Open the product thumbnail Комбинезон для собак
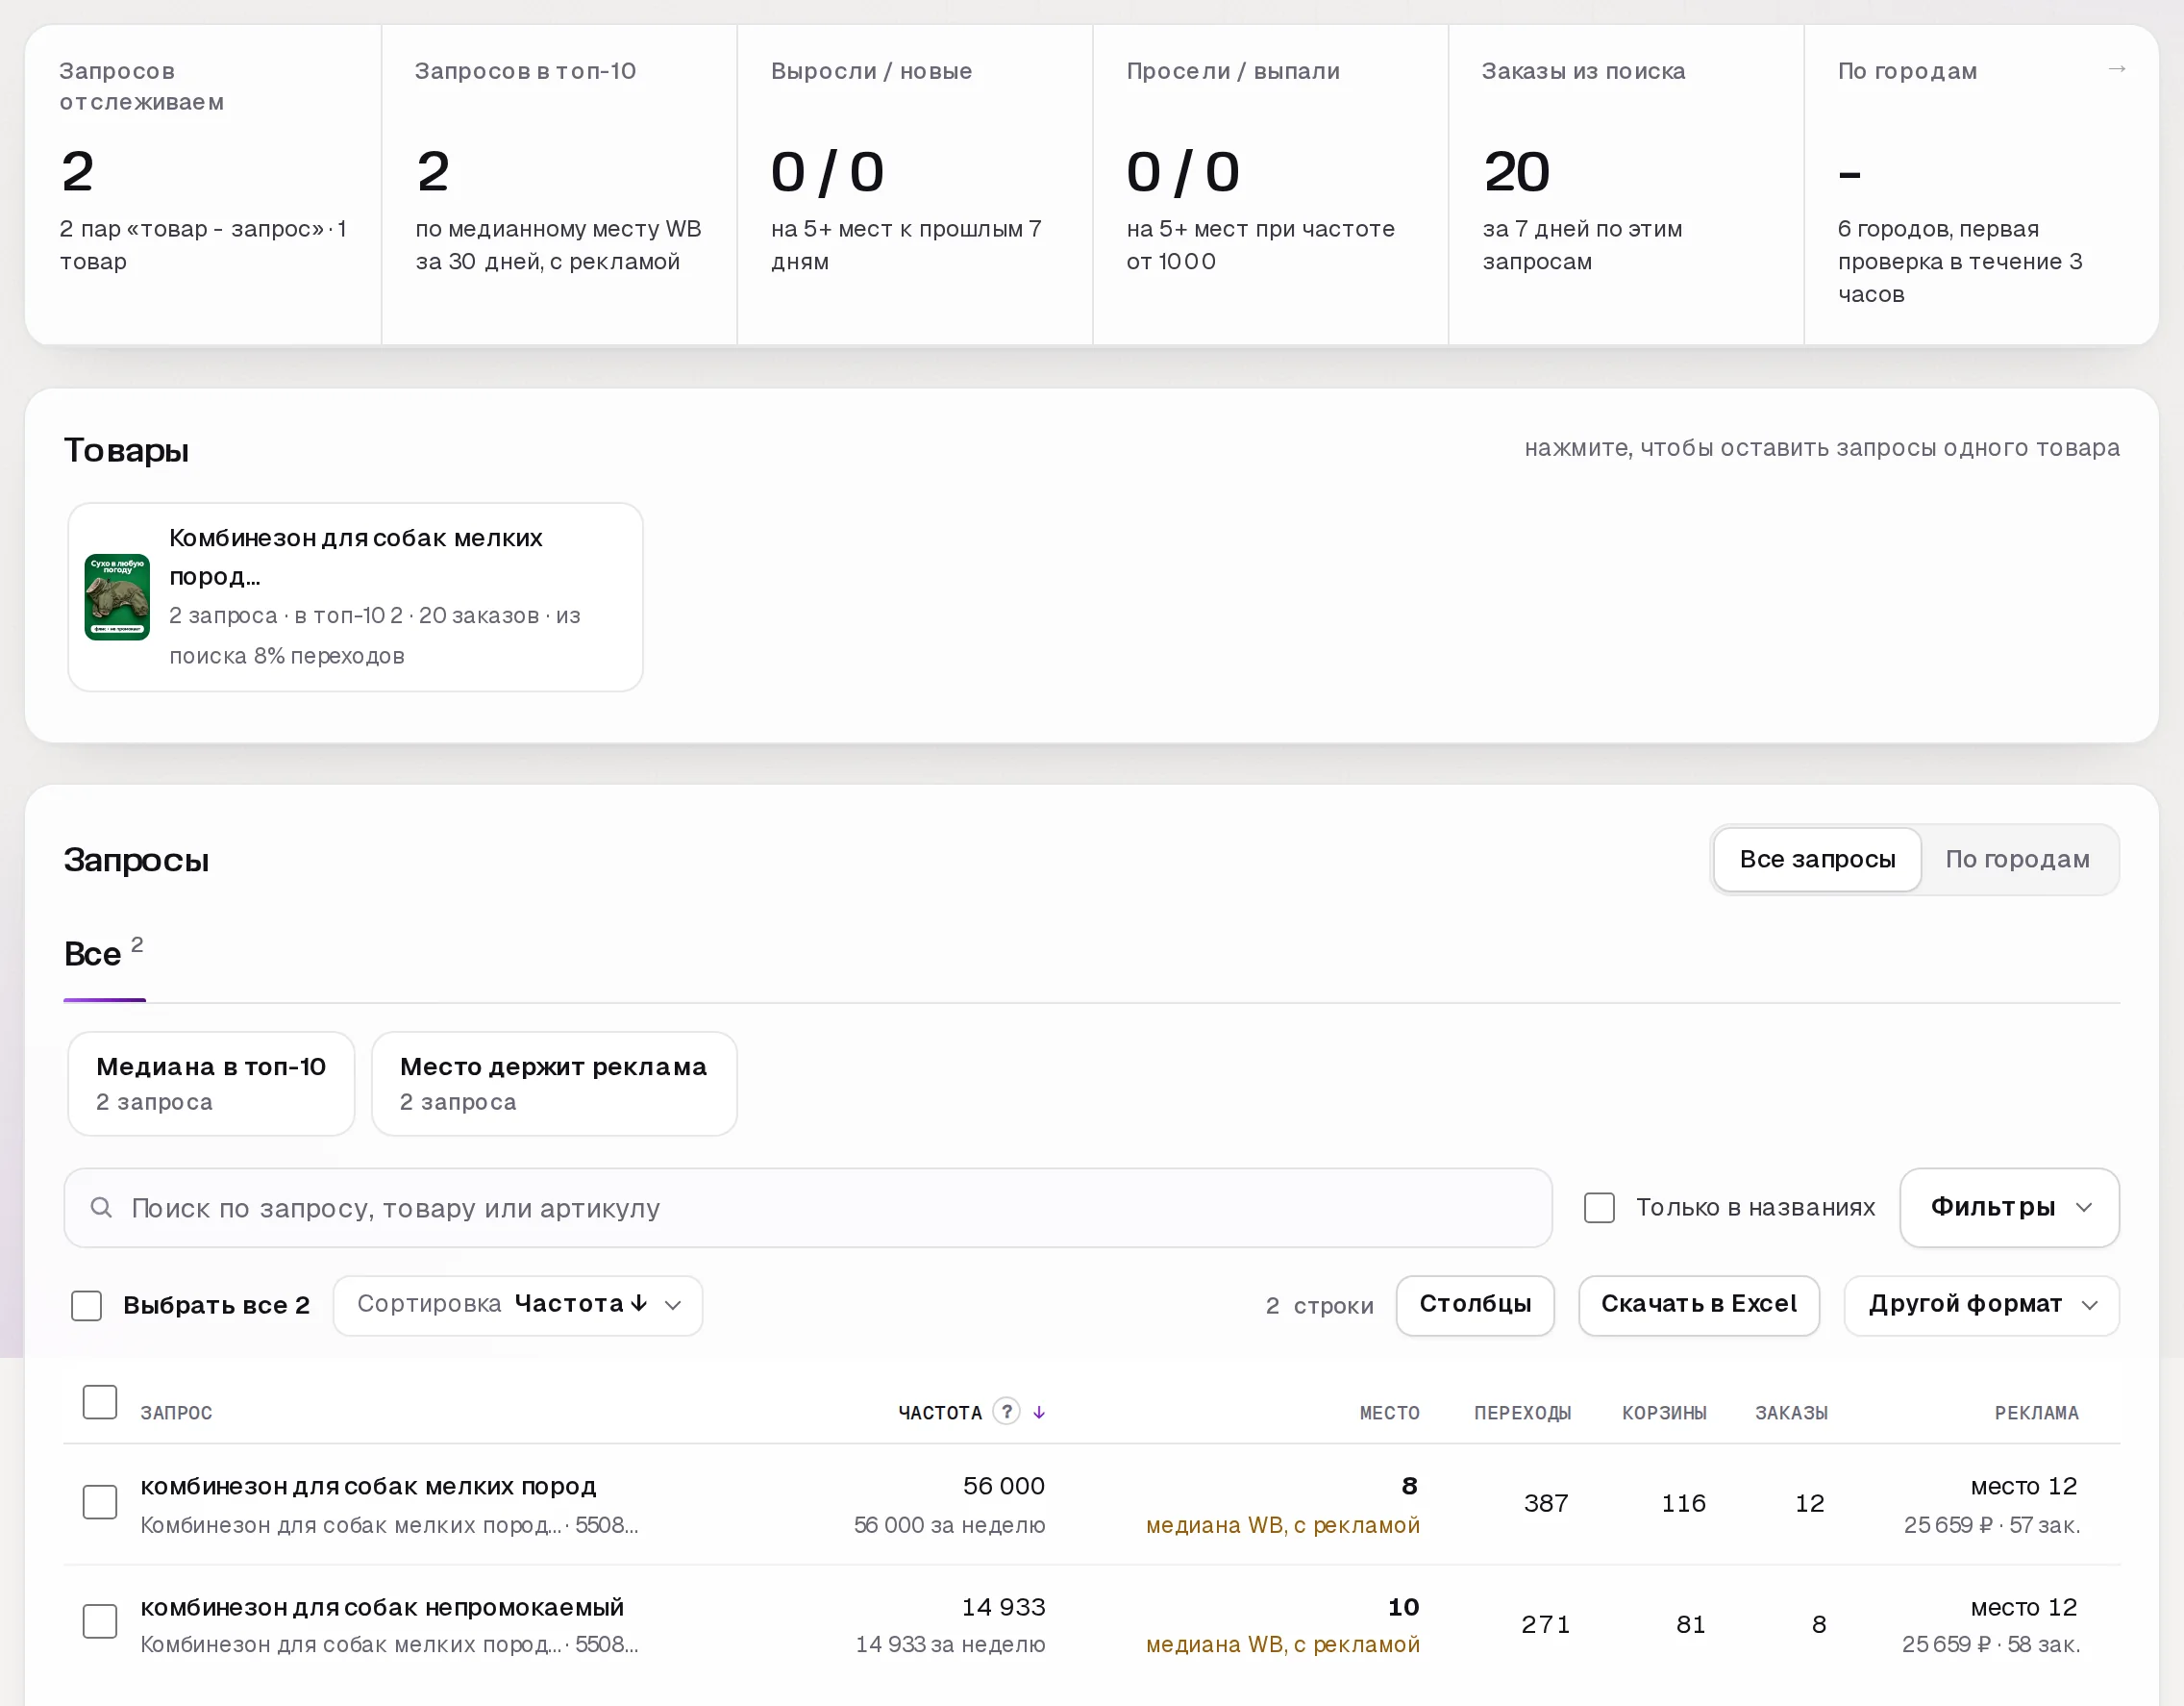This screenshot has height=1706, width=2184. click(x=117, y=596)
